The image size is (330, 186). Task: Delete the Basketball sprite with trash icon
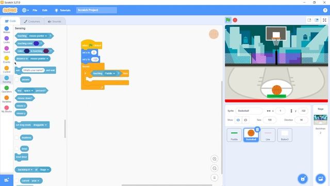pos(257,130)
